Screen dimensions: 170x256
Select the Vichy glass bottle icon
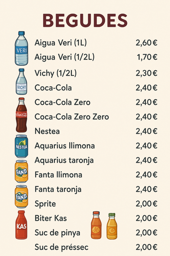[x=21, y=82]
